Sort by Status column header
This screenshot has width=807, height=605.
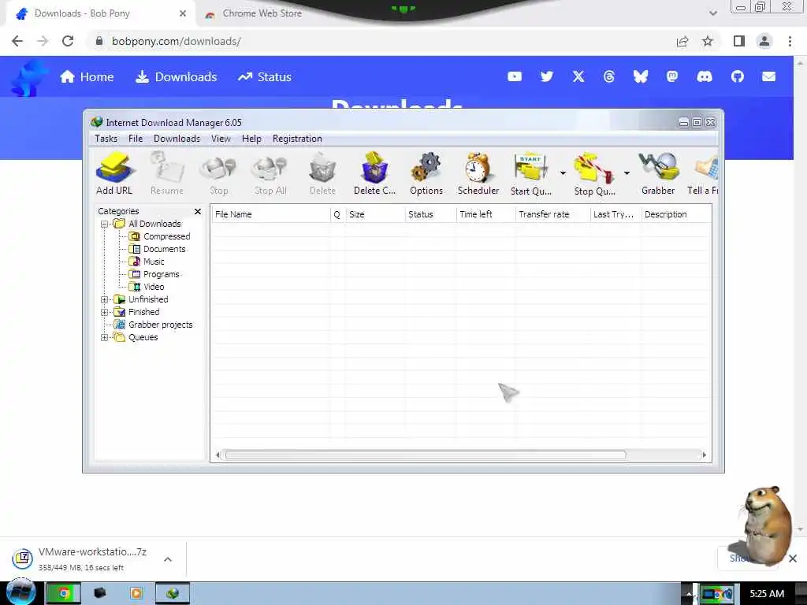(430, 214)
